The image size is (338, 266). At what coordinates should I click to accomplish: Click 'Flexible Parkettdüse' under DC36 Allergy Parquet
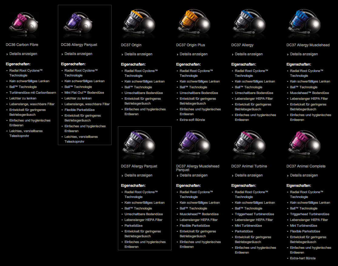coord(79,110)
